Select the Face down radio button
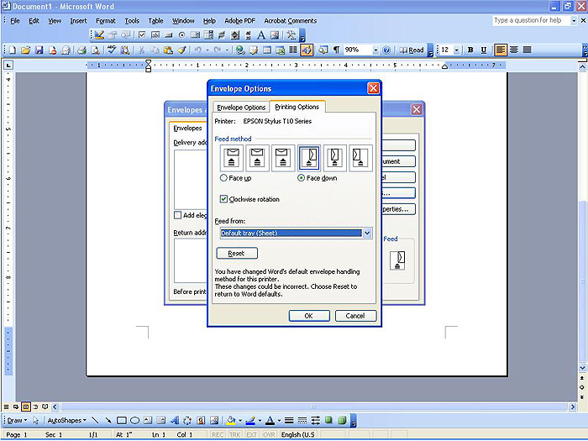Viewport: 588px width, 441px height. click(301, 178)
